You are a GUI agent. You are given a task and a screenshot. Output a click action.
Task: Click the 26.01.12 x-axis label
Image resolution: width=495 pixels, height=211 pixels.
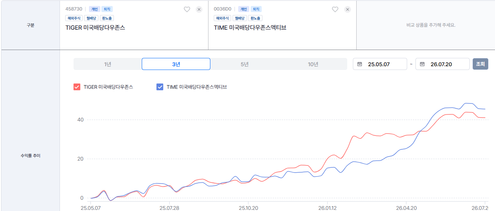point(328,208)
